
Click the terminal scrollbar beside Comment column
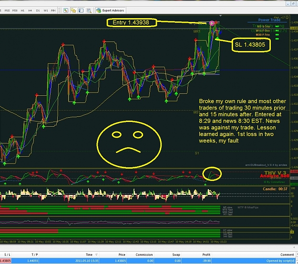pyautogui.click(x=297, y=258)
